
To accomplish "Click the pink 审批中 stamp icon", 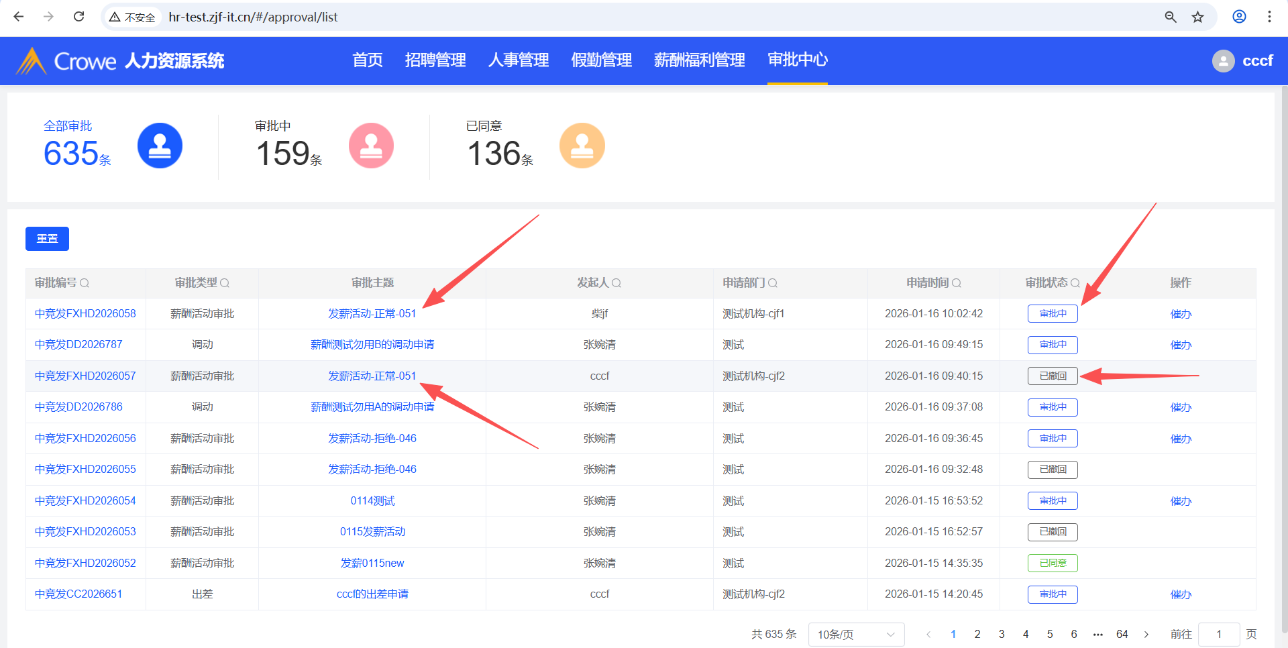I will 371,146.
